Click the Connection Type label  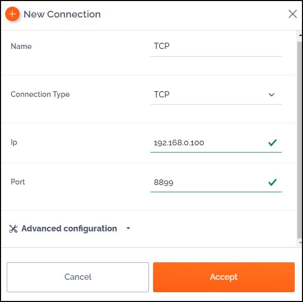click(40, 94)
